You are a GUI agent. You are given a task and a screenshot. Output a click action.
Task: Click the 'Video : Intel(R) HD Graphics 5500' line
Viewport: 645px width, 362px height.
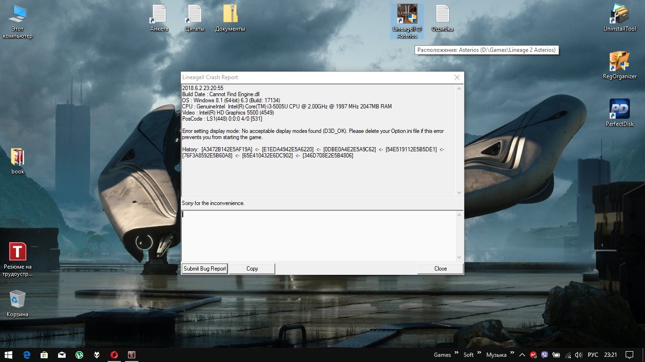click(x=228, y=113)
